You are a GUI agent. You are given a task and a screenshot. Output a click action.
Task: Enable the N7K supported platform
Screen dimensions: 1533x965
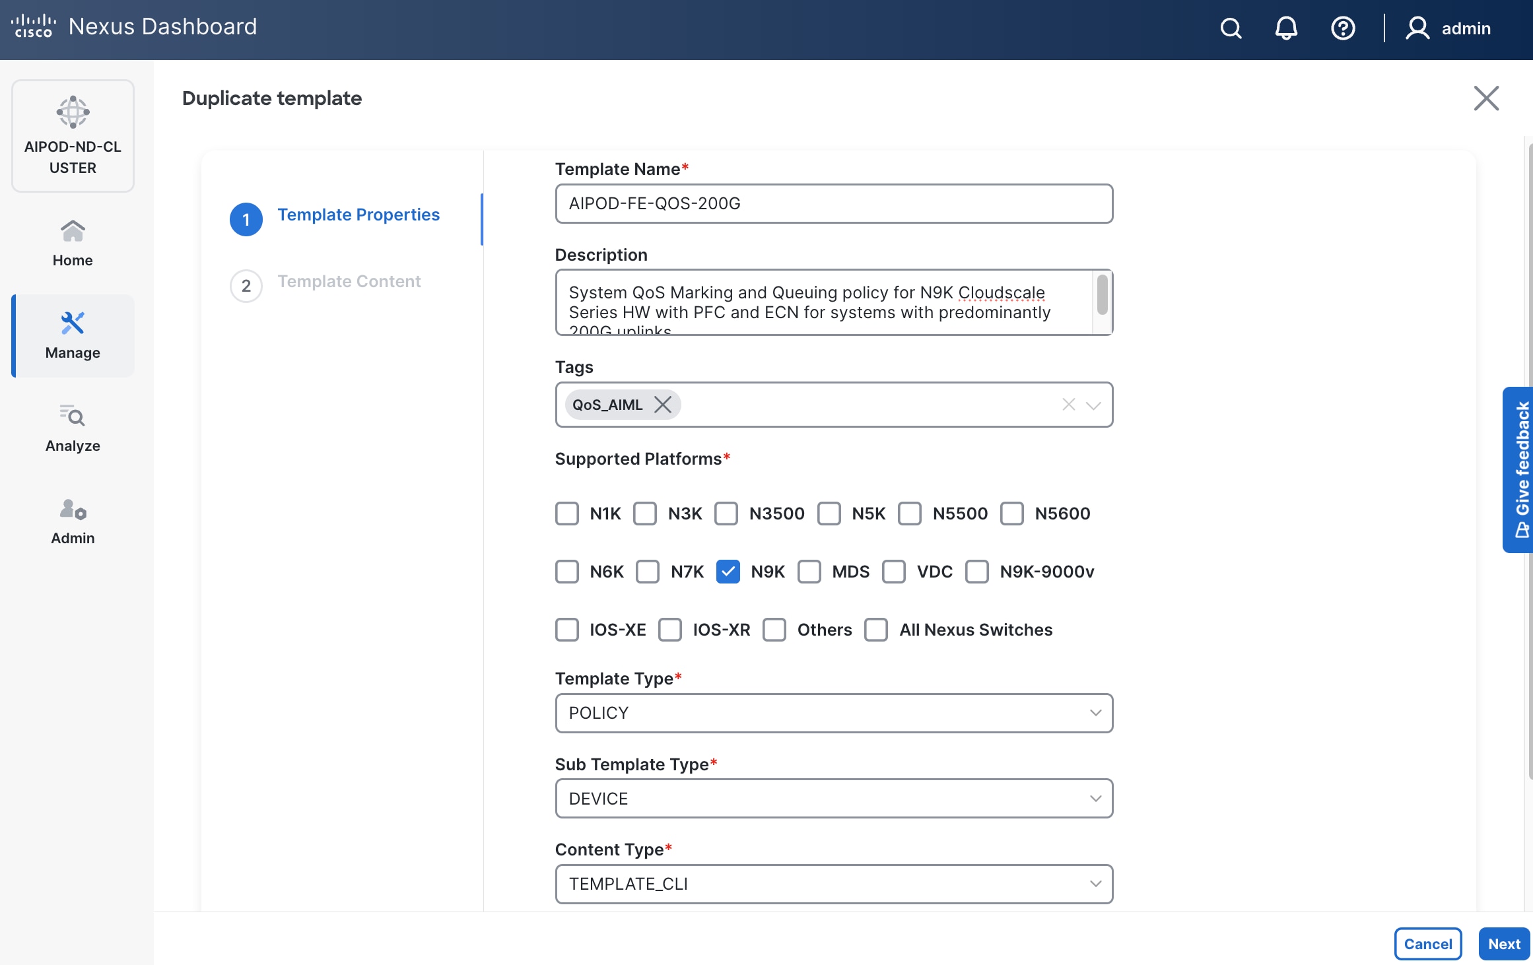[x=648, y=572]
